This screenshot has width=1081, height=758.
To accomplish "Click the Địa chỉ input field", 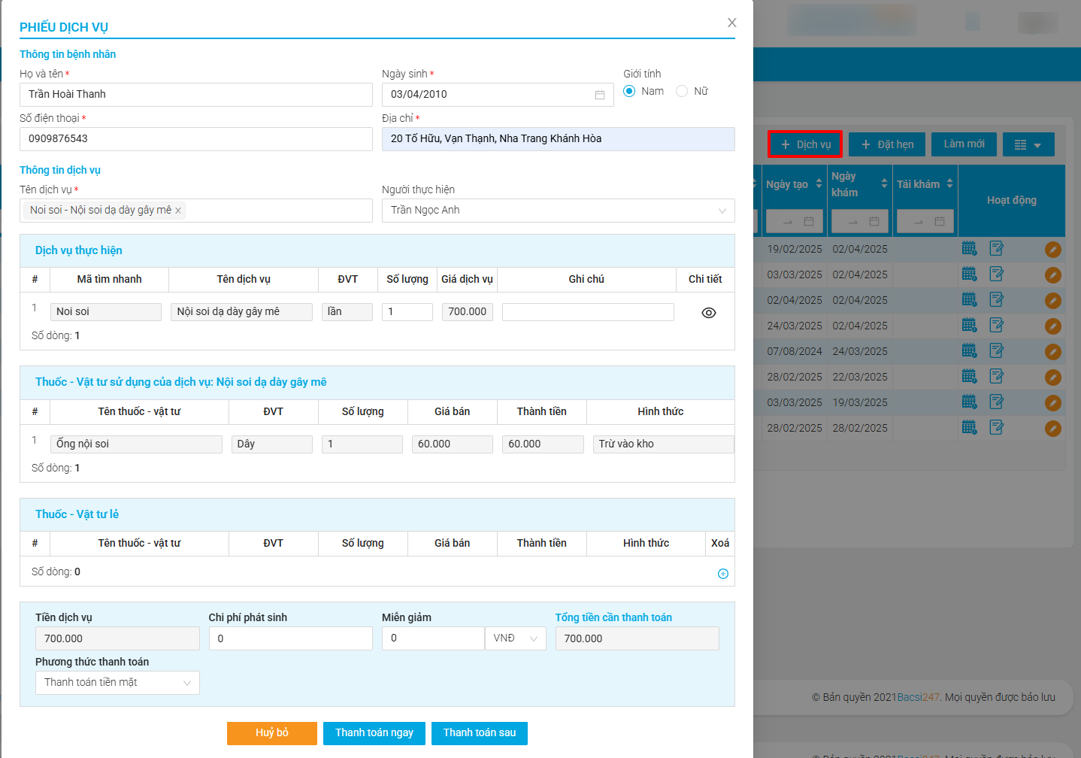I will click(x=558, y=139).
